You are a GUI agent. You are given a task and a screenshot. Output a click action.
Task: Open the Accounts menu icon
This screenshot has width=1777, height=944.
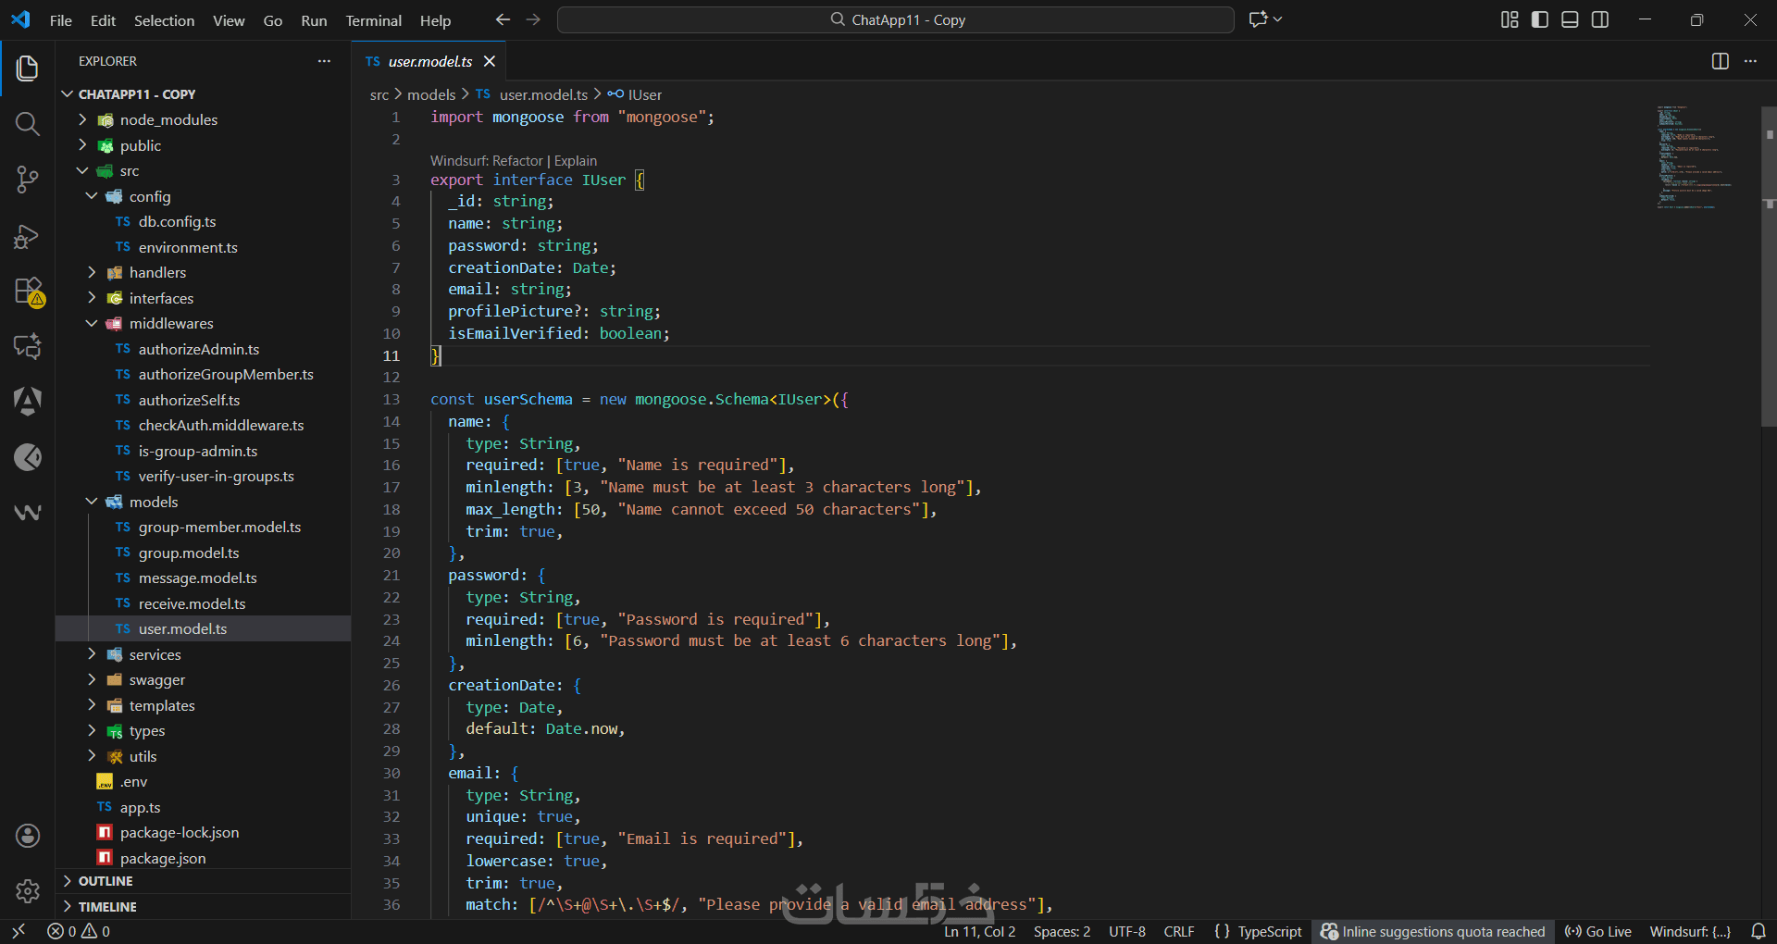[x=28, y=836]
